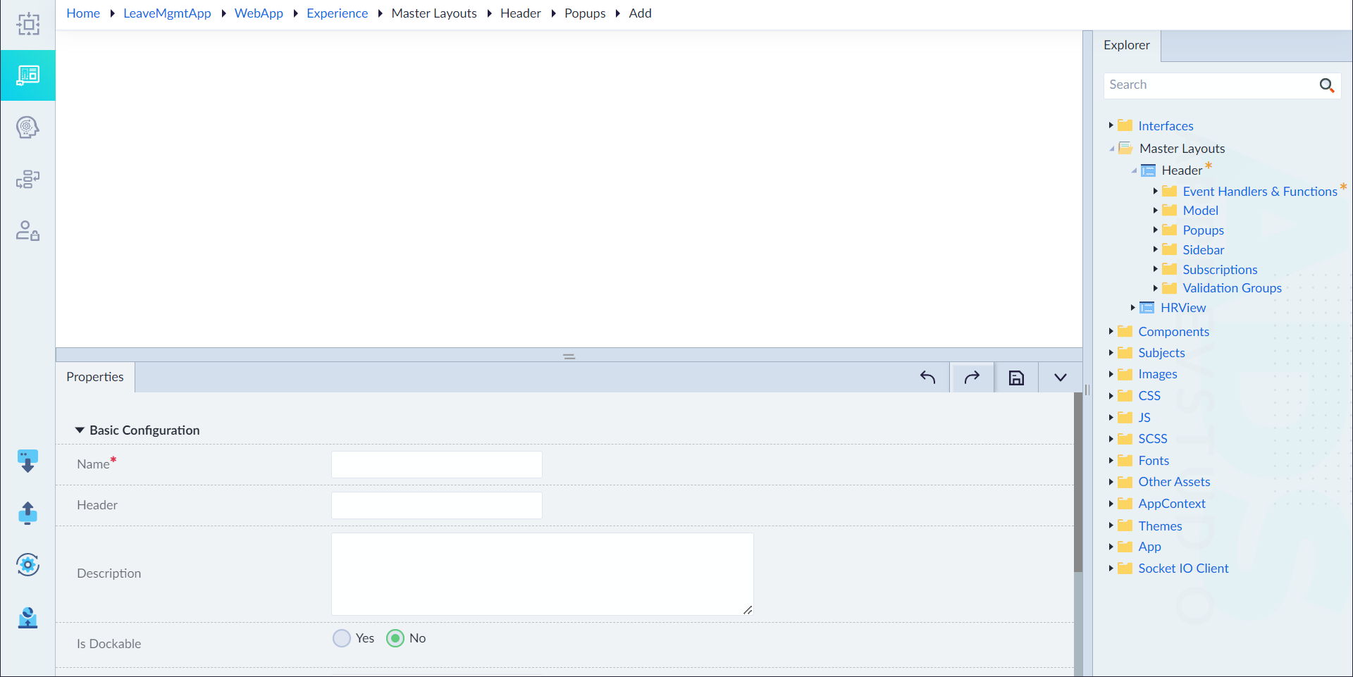Click the Description text area

[543, 574]
